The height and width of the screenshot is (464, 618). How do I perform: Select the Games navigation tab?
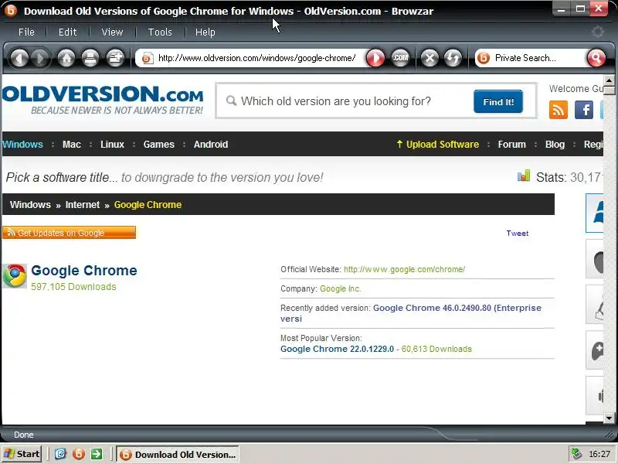point(159,145)
